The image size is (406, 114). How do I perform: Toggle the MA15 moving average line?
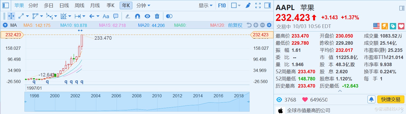(112, 25)
